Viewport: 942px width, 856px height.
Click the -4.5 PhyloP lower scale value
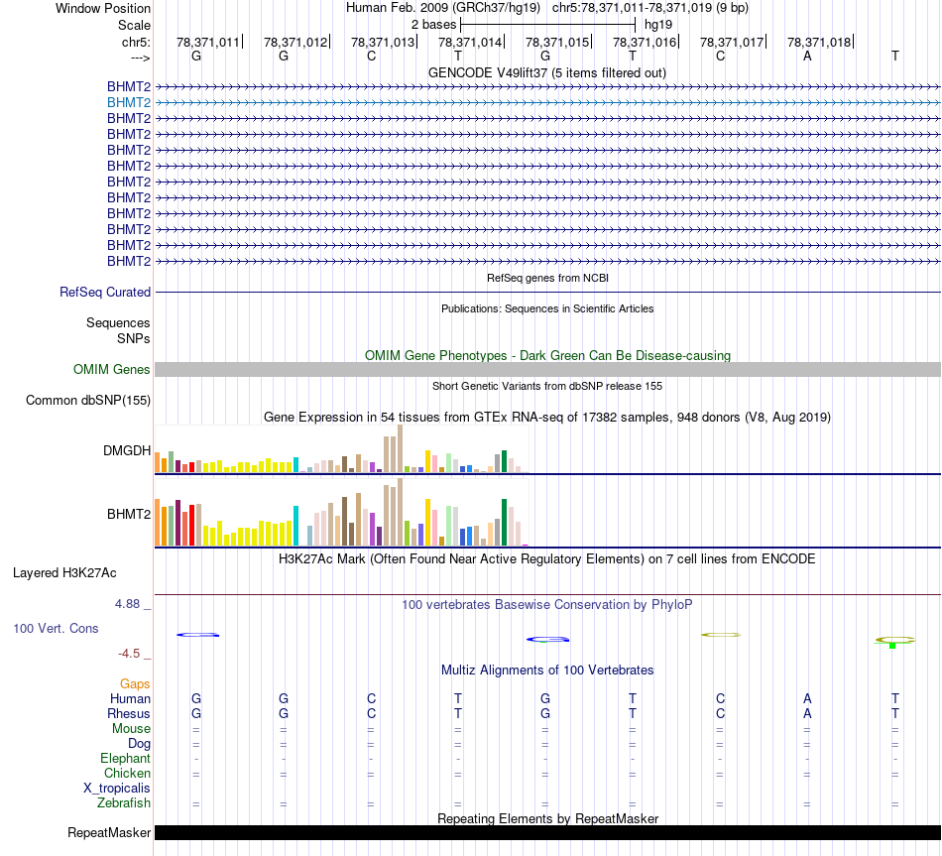pyautogui.click(x=129, y=654)
